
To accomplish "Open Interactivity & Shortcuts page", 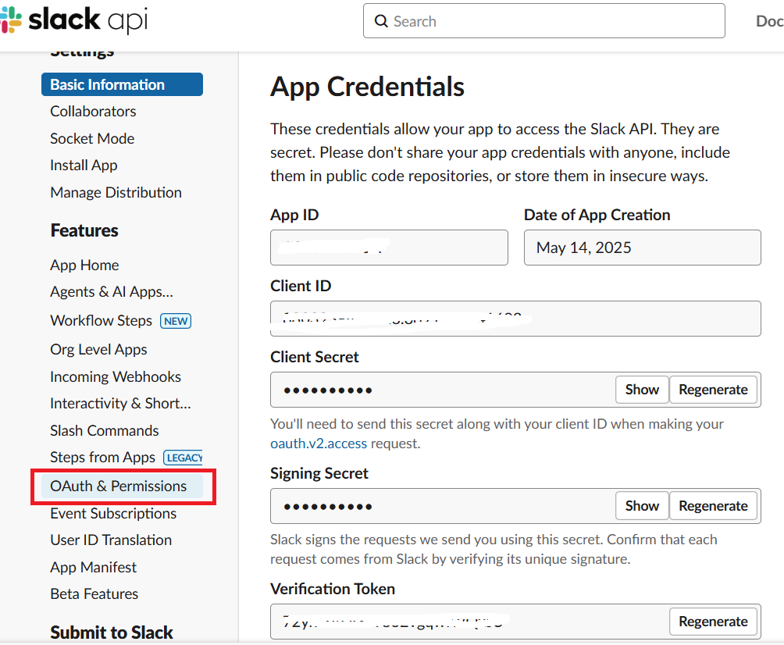I will tap(120, 404).
